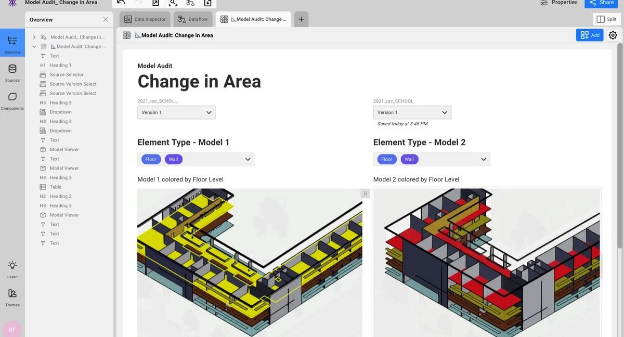Image resolution: width=624 pixels, height=337 pixels.
Task: Undo the last action
Action: (x=121, y=3)
